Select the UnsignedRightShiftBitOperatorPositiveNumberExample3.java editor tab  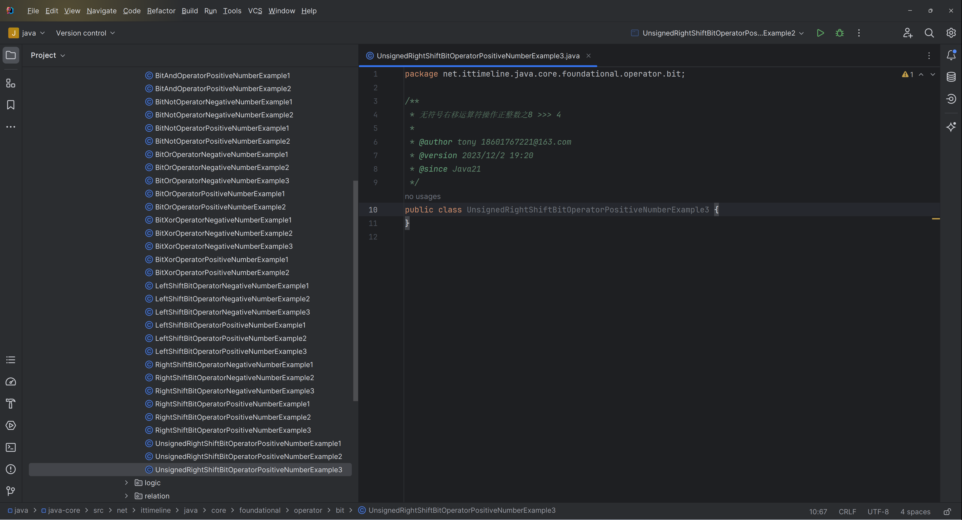click(x=478, y=56)
